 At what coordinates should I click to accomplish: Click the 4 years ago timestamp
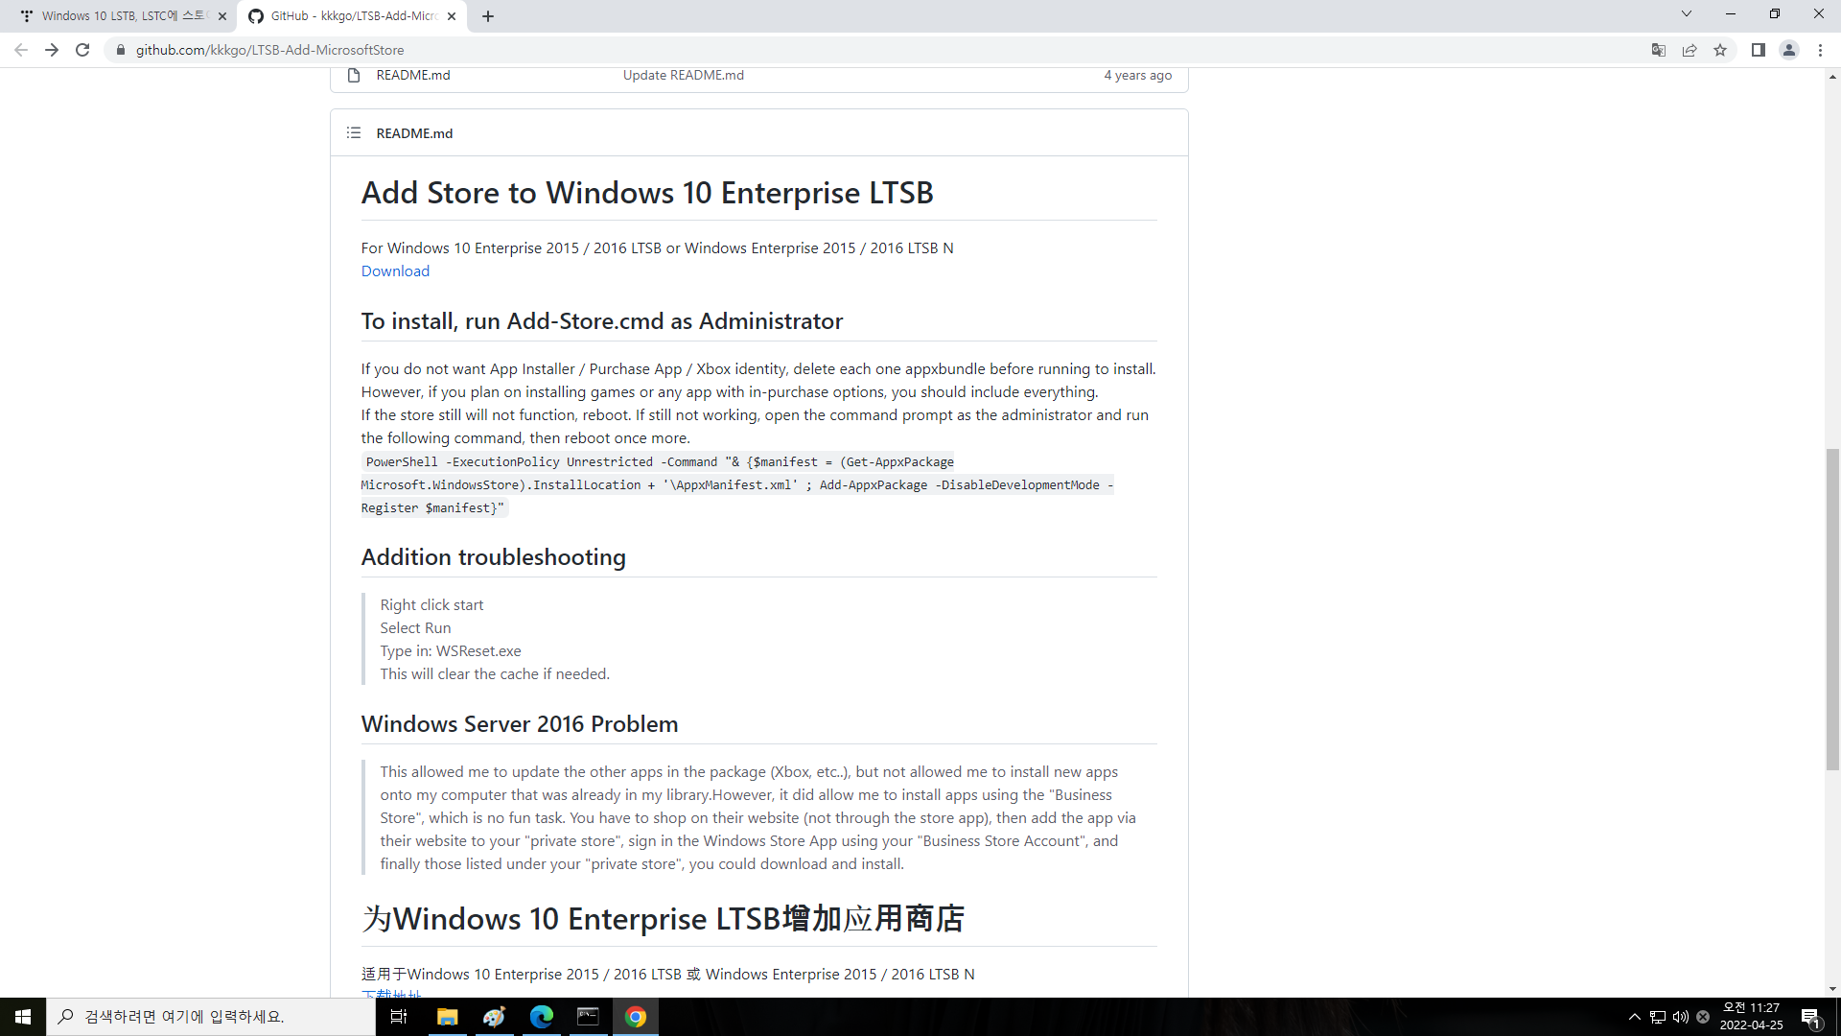pos(1137,75)
